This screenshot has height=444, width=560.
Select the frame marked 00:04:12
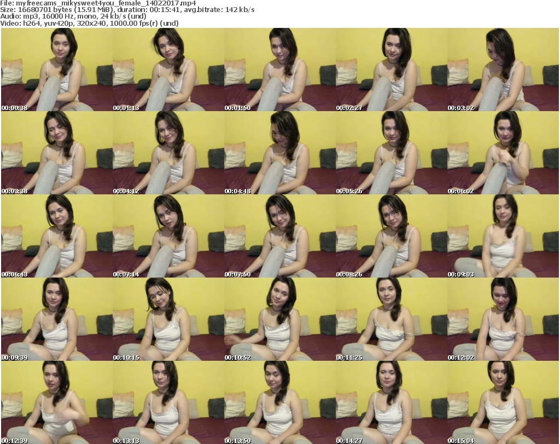pyautogui.click(x=168, y=153)
